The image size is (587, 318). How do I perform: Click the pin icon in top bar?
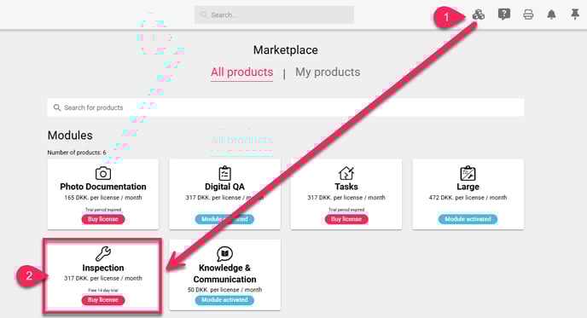(575, 14)
